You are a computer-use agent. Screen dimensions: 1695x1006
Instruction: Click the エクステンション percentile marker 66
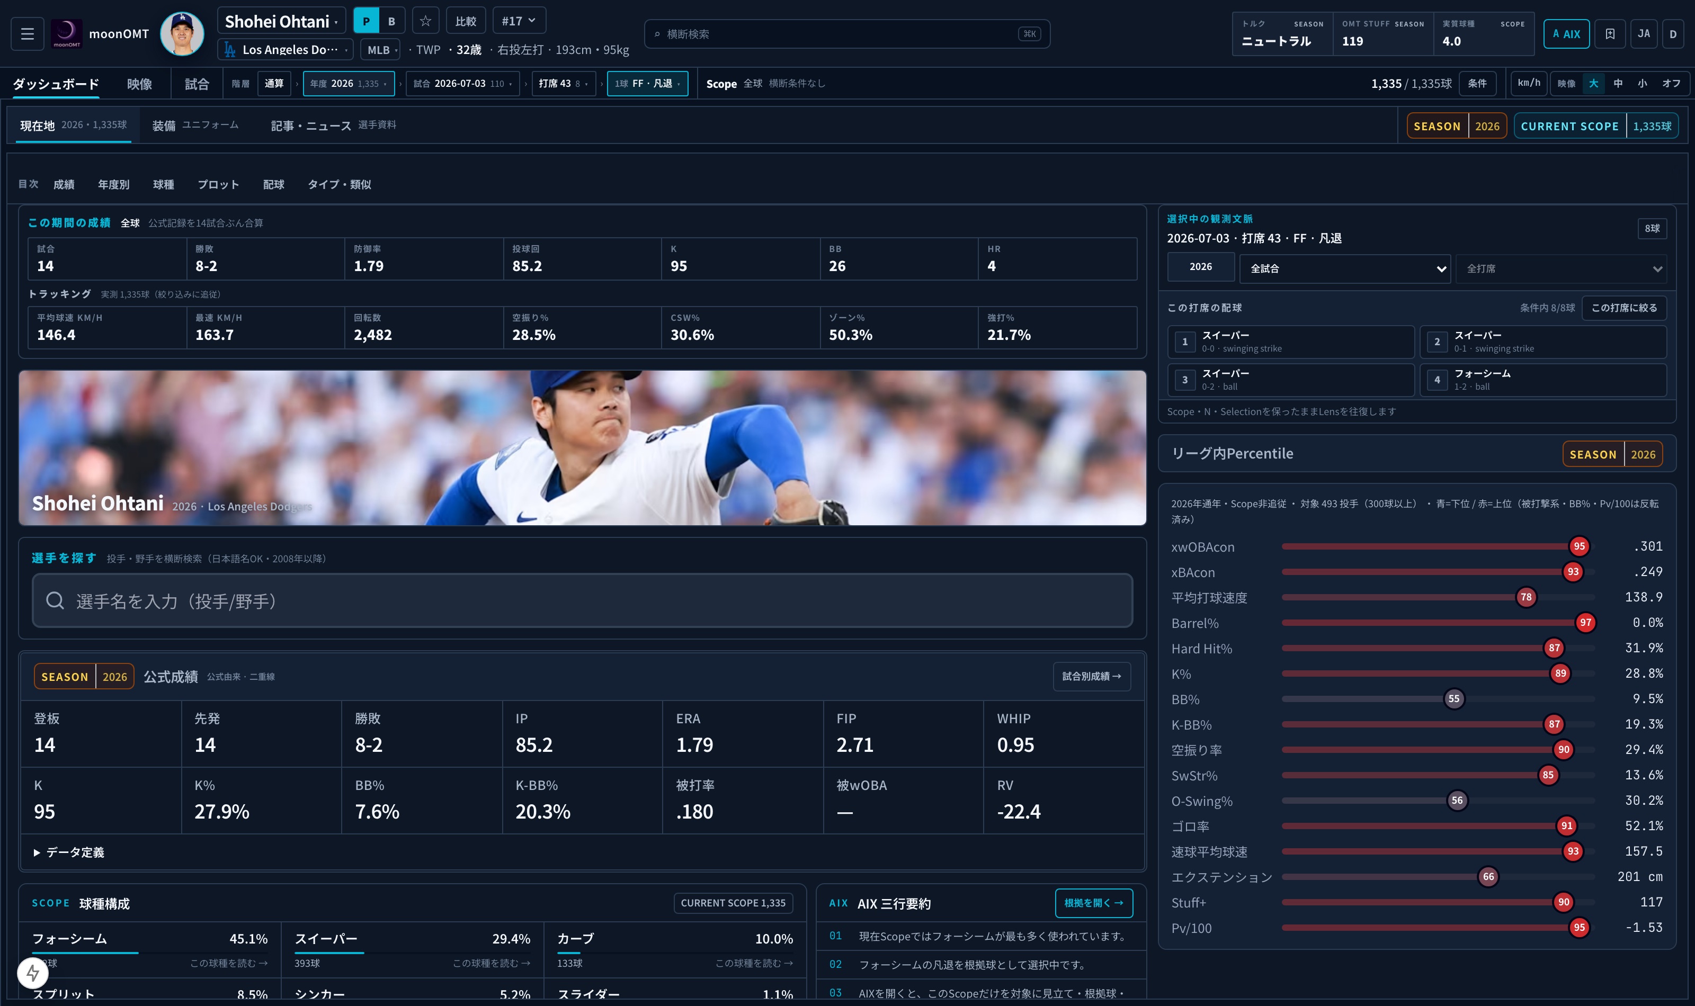coord(1488,876)
